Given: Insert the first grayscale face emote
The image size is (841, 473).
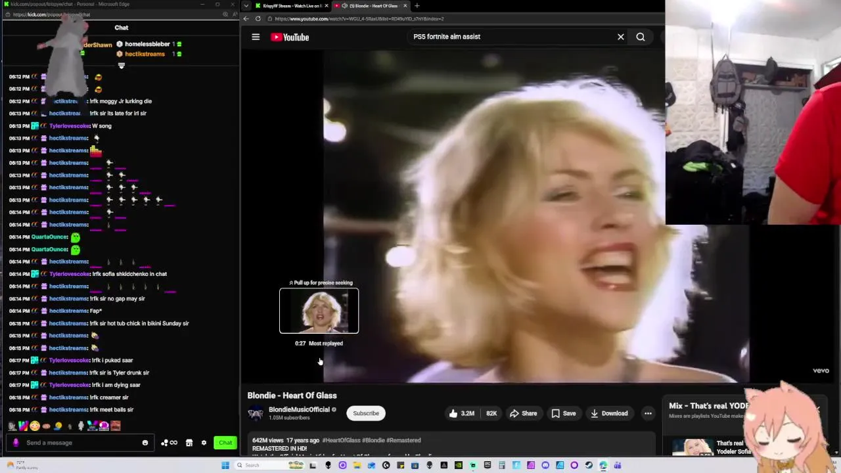Looking at the screenshot, I should pyautogui.click(x=12, y=426).
